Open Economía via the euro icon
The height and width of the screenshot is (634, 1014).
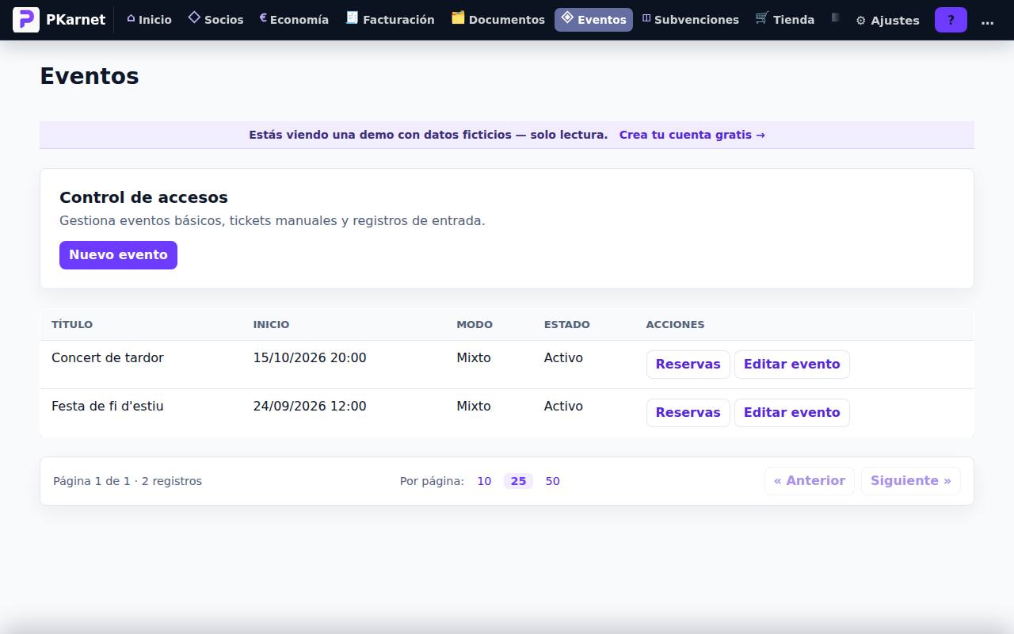click(x=263, y=17)
